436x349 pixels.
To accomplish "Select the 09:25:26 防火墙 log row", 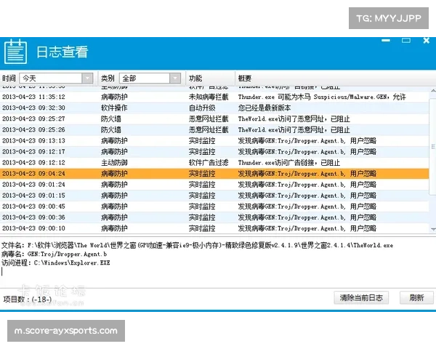I will pyautogui.click(x=218, y=129).
